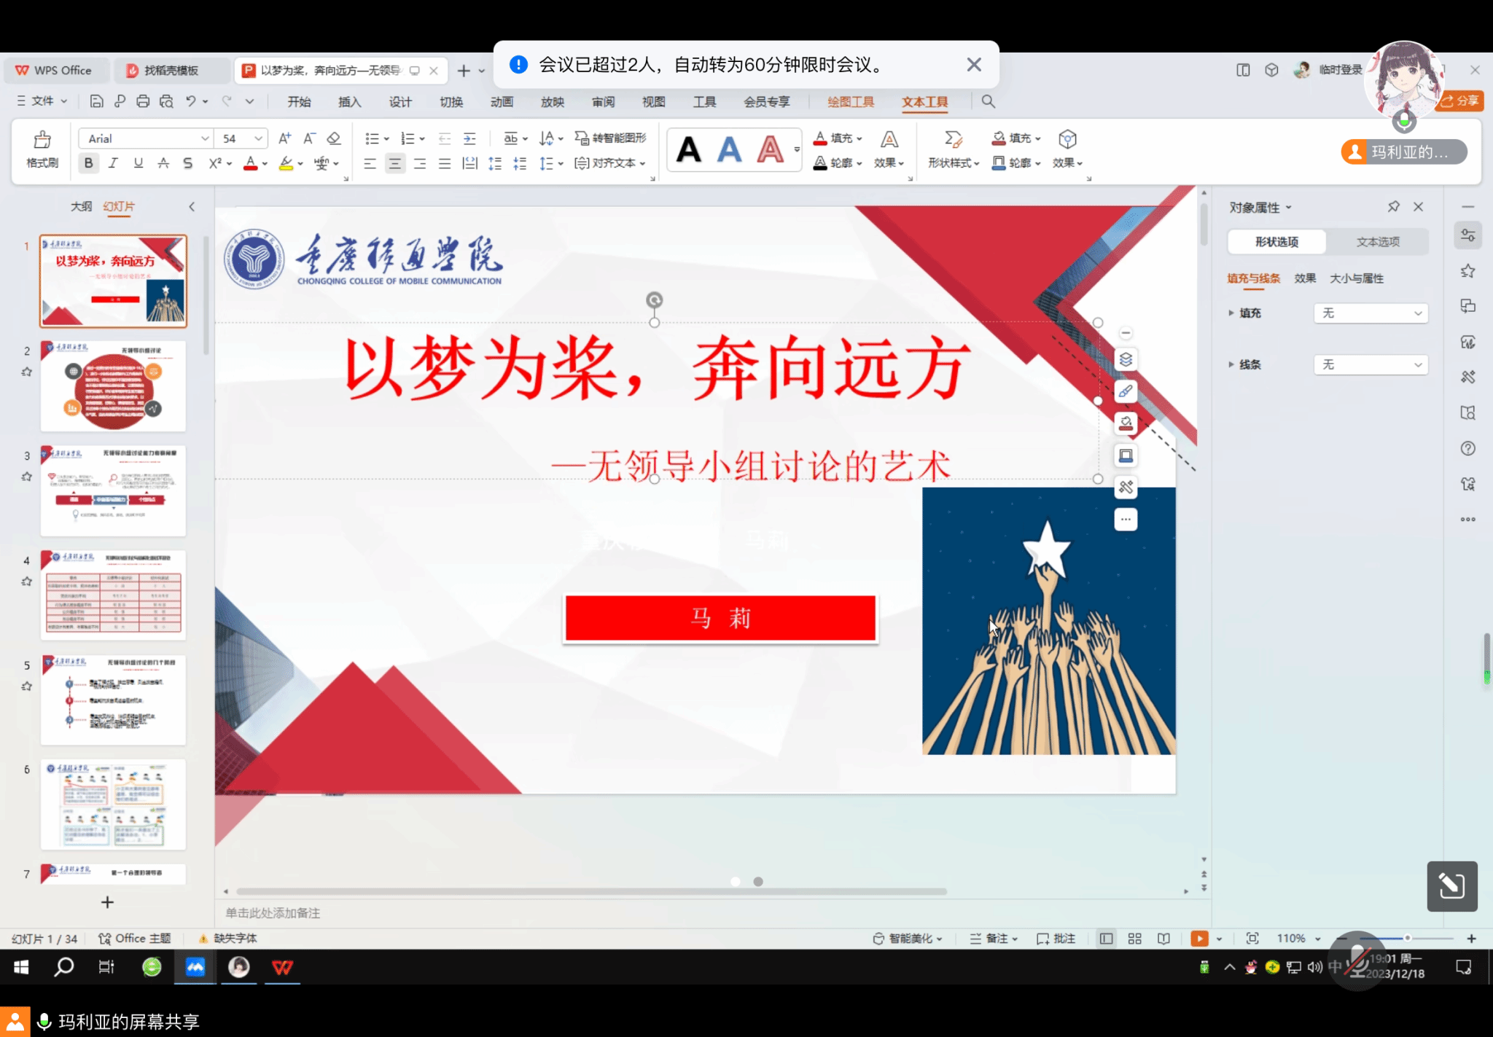Toggle underline formatting

coord(138,163)
